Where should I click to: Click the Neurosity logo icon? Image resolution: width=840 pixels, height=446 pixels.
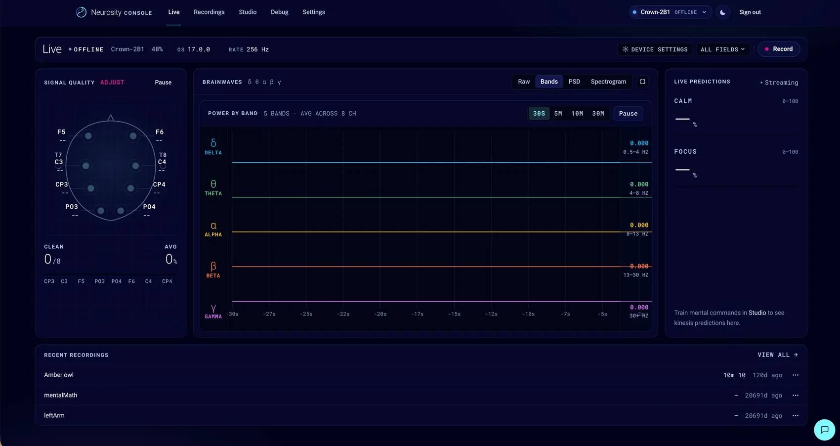point(81,12)
